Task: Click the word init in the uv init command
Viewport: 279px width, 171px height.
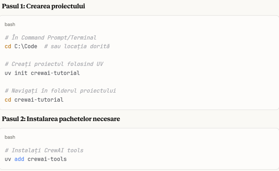Action: point(21,73)
